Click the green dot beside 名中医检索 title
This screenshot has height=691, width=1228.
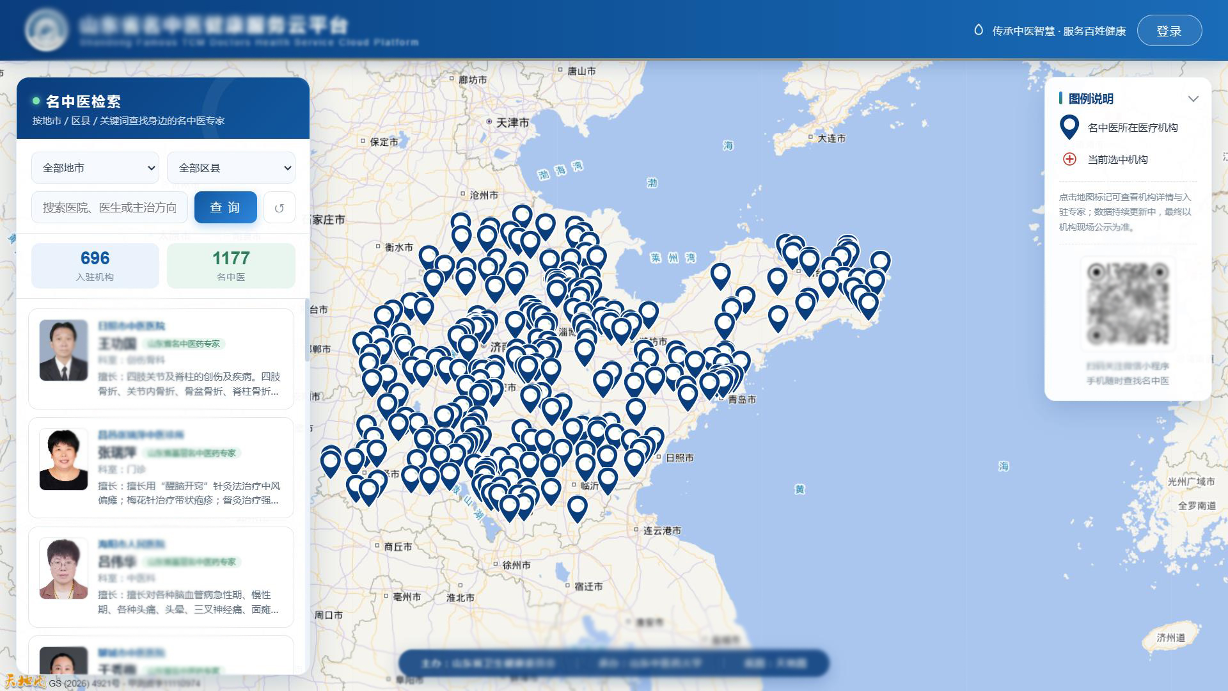(36, 101)
